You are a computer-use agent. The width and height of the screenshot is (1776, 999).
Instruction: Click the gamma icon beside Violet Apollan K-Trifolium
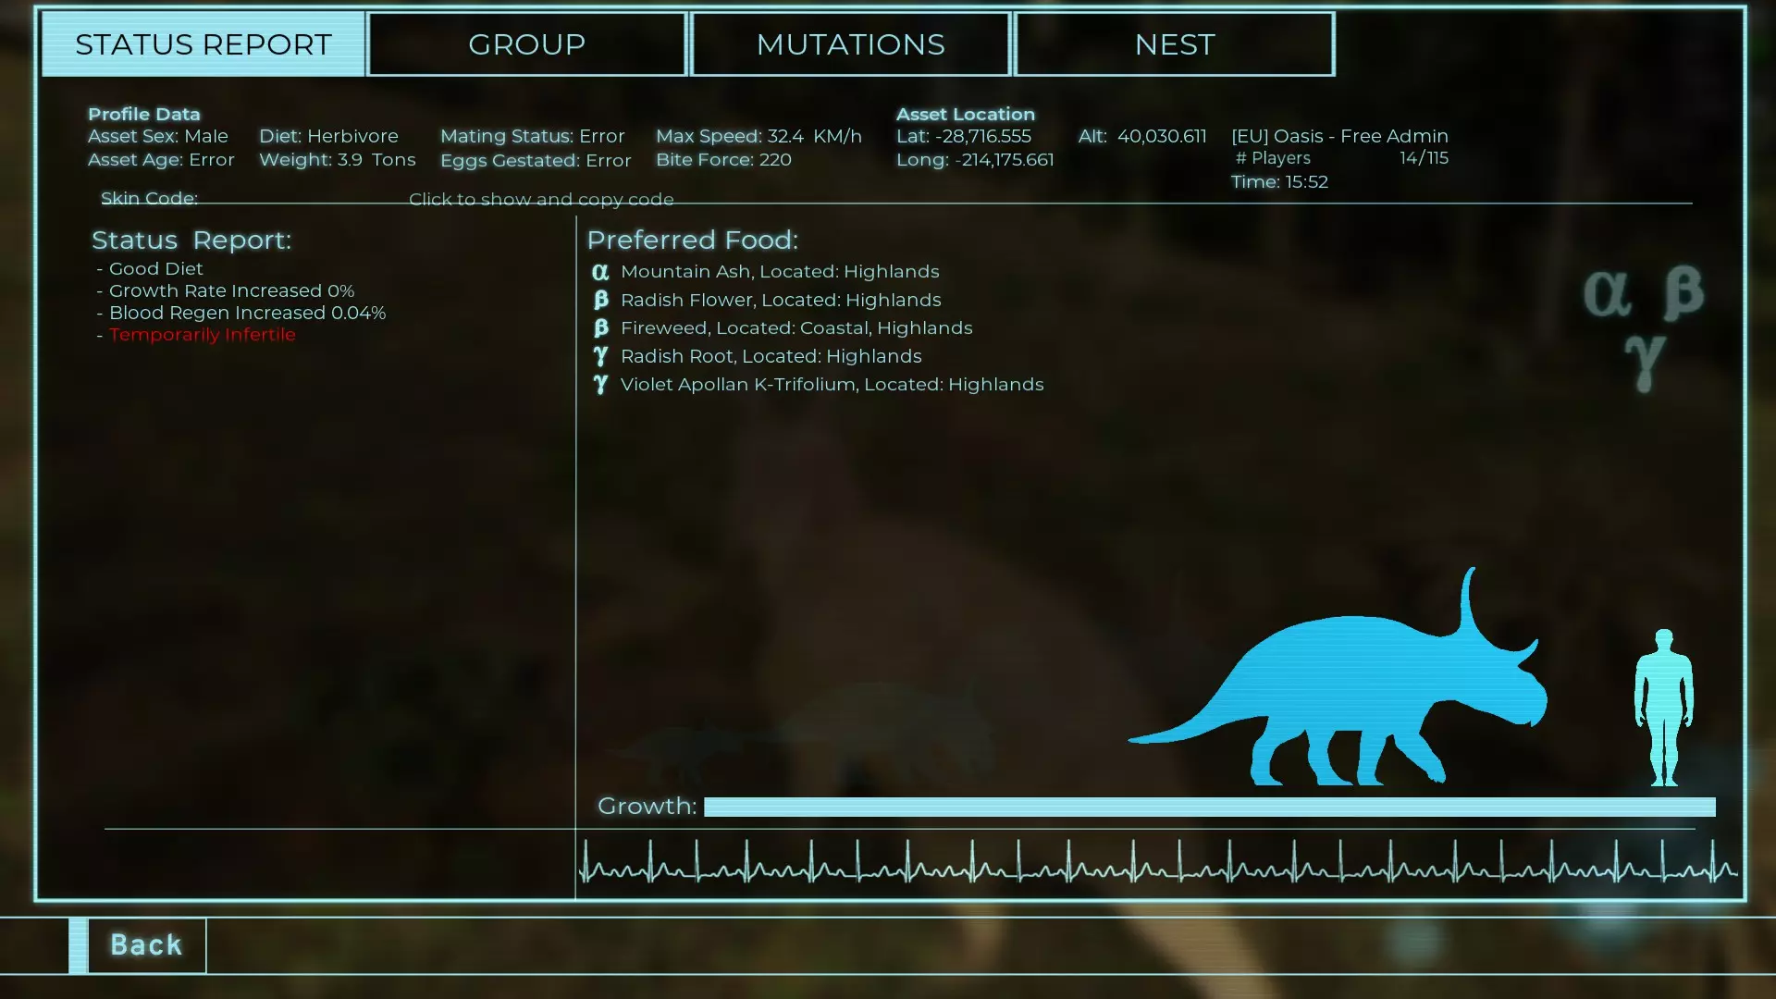(x=600, y=385)
